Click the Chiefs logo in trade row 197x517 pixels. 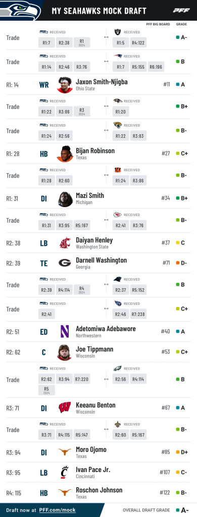pyautogui.click(x=118, y=215)
